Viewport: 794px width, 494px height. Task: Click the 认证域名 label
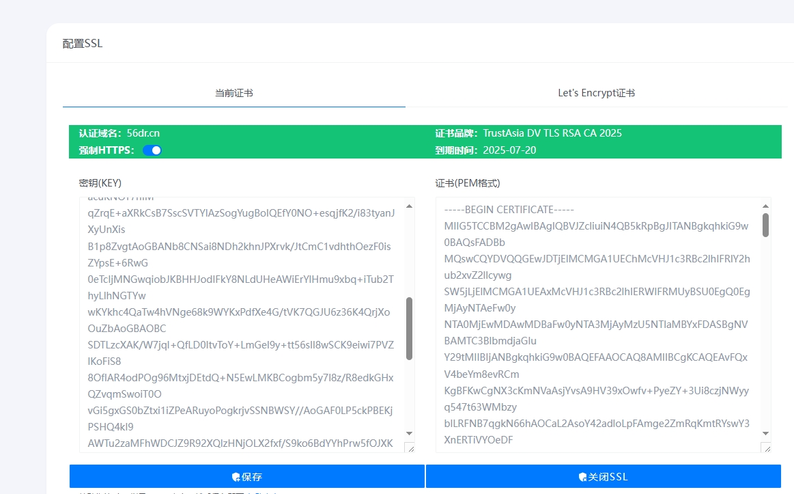[x=100, y=133]
